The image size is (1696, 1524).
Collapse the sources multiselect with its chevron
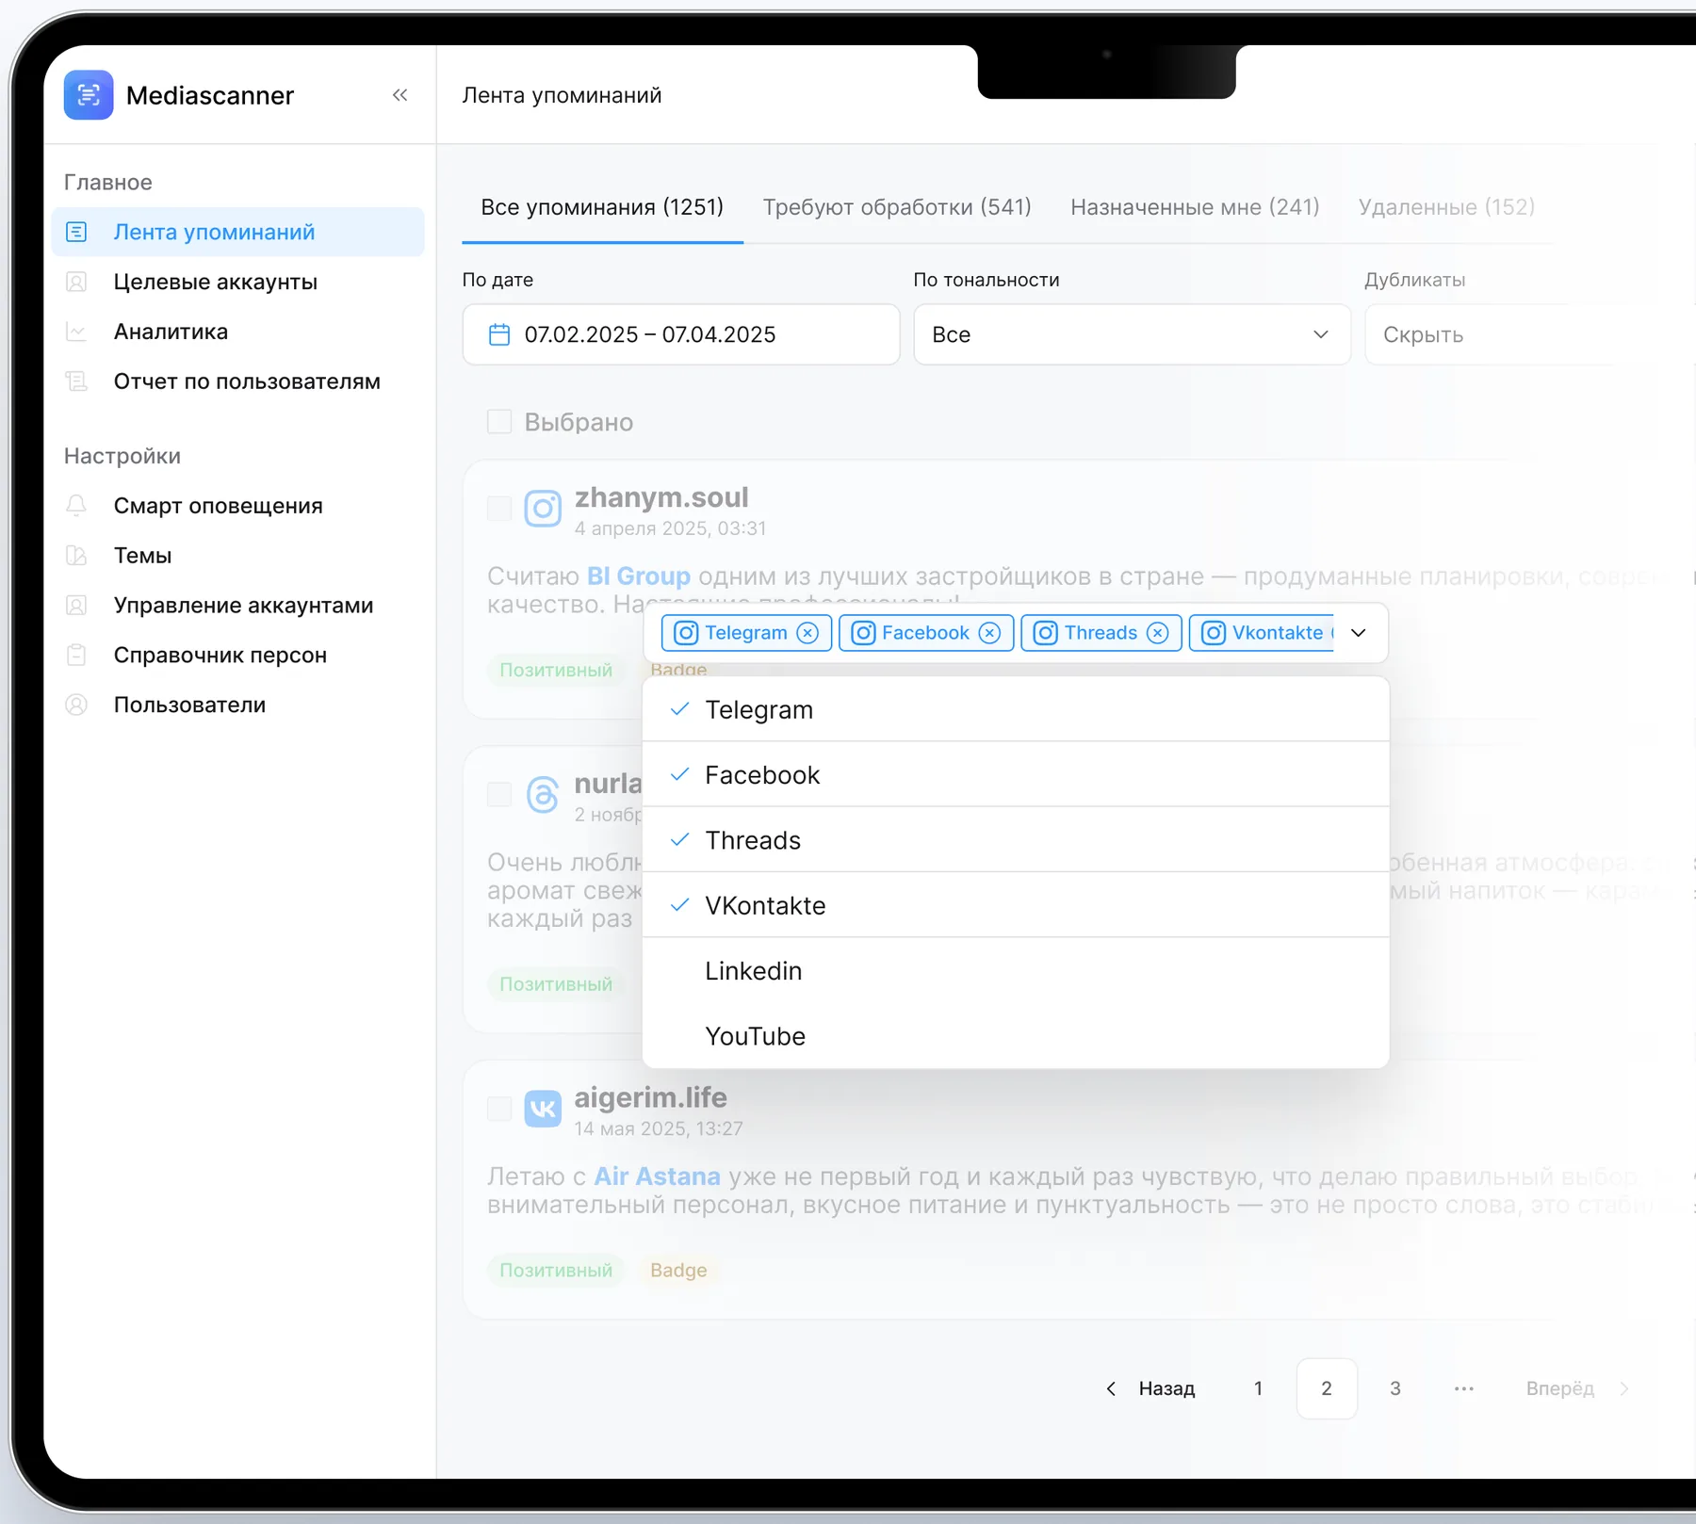(1359, 633)
